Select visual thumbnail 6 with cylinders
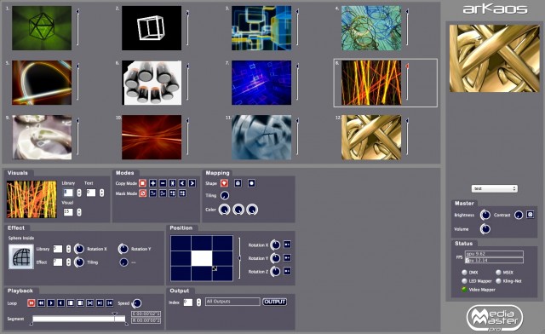 click(x=152, y=83)
